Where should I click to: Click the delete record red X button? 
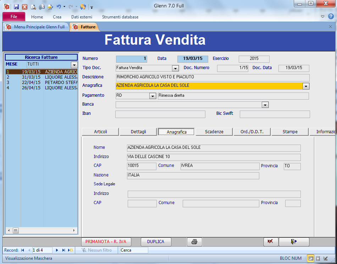click(271, 242)
